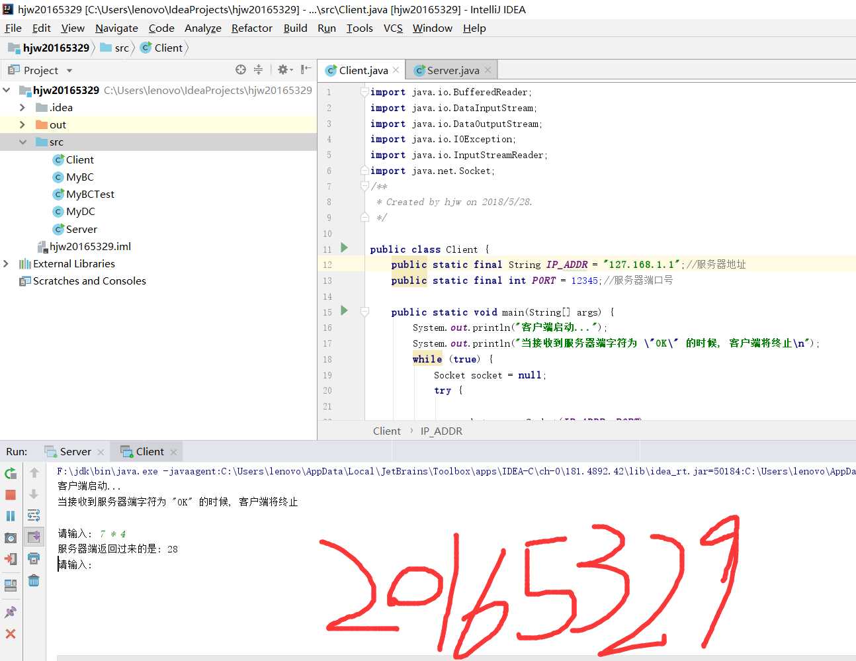This screenshot has width=856, height=661.
Task: Toggle soft-wrap in the console
Action: click(34, 515)
